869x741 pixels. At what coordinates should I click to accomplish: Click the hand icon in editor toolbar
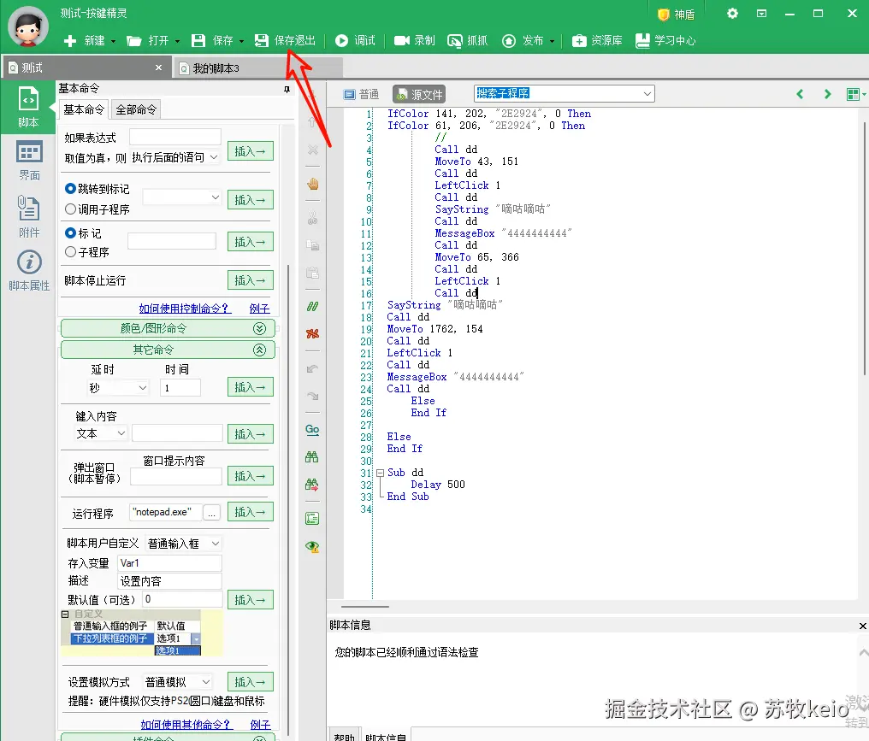(x=312, y=184)
